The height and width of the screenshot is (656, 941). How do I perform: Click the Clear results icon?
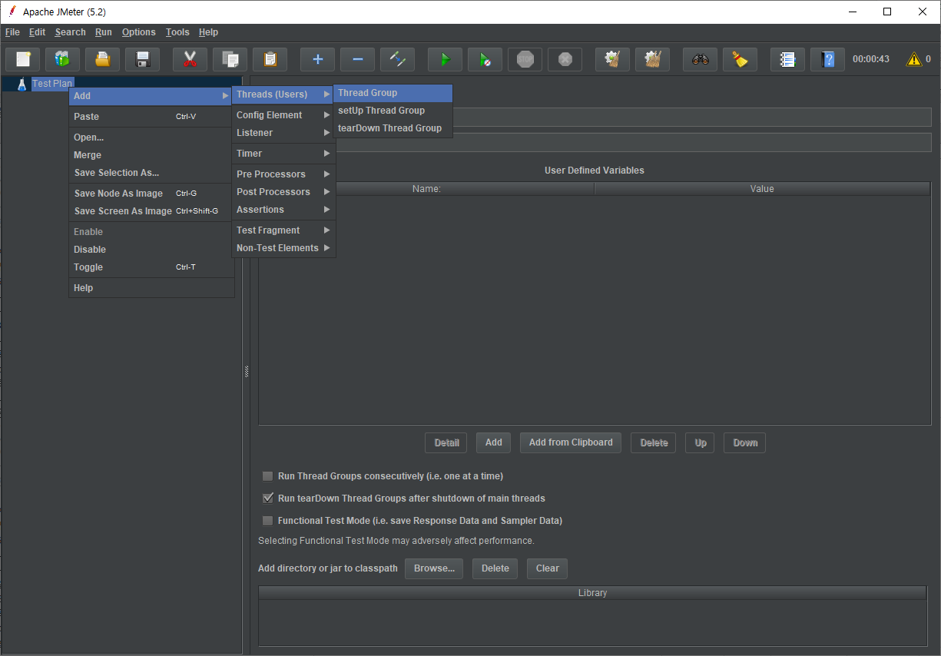613,59
